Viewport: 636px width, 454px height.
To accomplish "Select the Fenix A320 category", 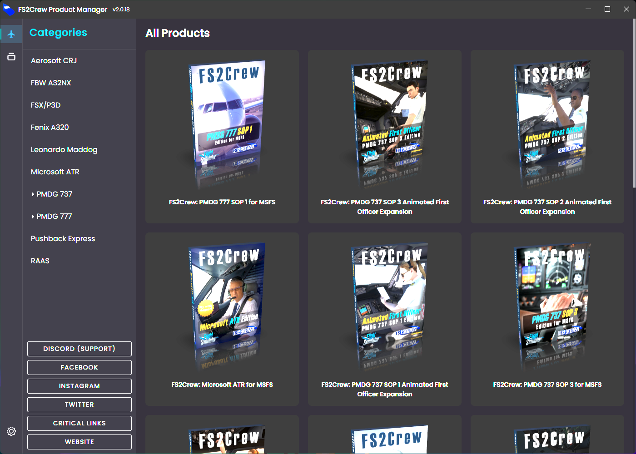I will pyautogui.click(x=50, y=127).
